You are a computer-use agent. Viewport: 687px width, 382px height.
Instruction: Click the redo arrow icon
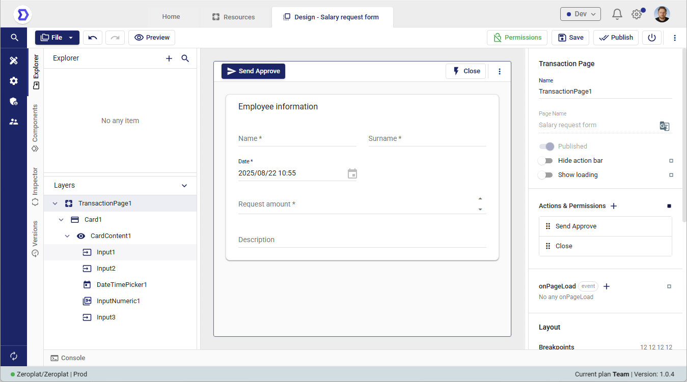pyautogui.click(x=115, y=38)
